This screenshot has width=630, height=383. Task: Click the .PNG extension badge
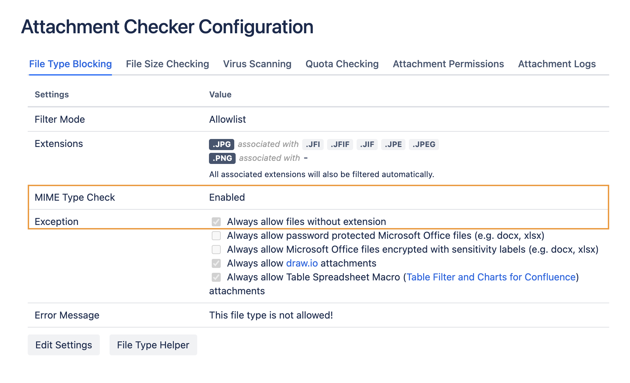[222, 158]
